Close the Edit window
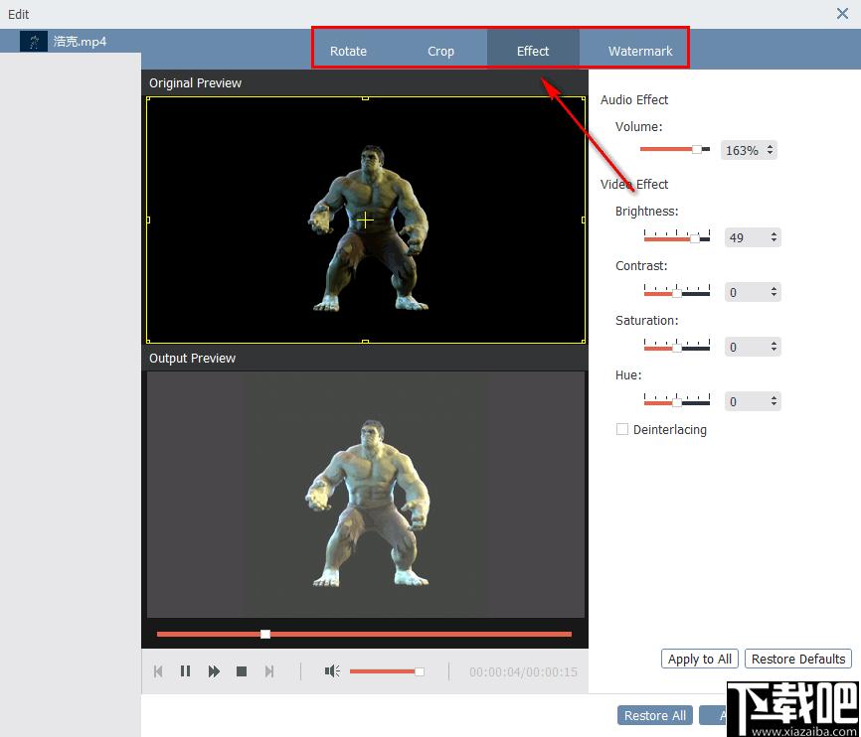This screenshot has height=737, width=861. [842, 13]
